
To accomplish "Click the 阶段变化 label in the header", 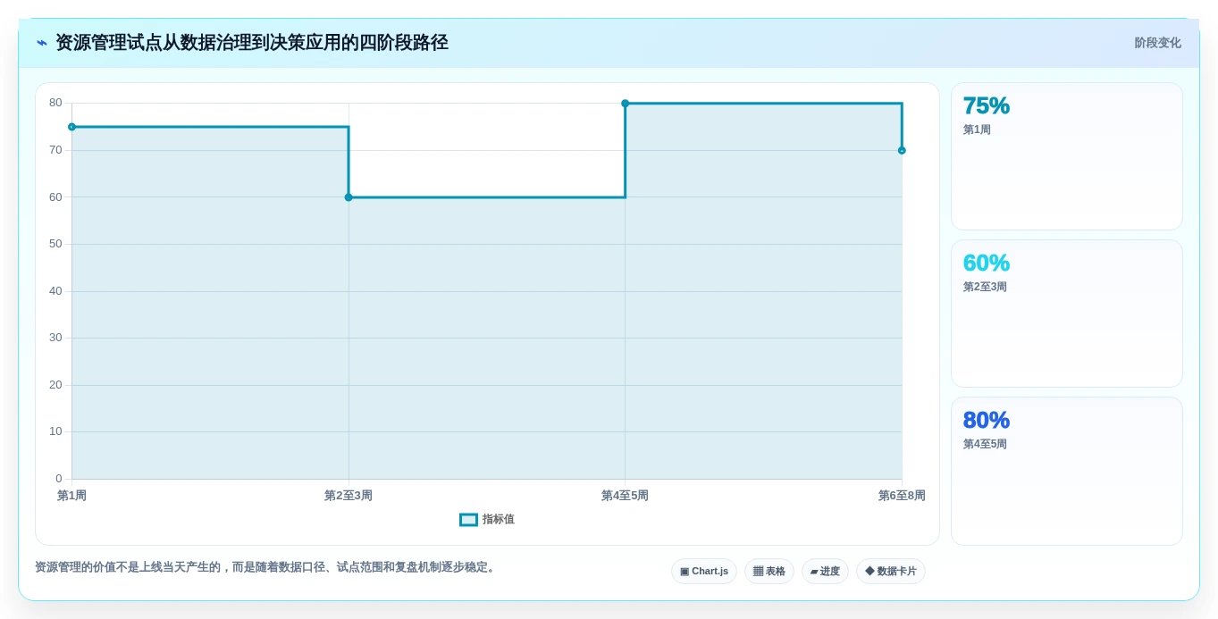I will (1158, 43).
